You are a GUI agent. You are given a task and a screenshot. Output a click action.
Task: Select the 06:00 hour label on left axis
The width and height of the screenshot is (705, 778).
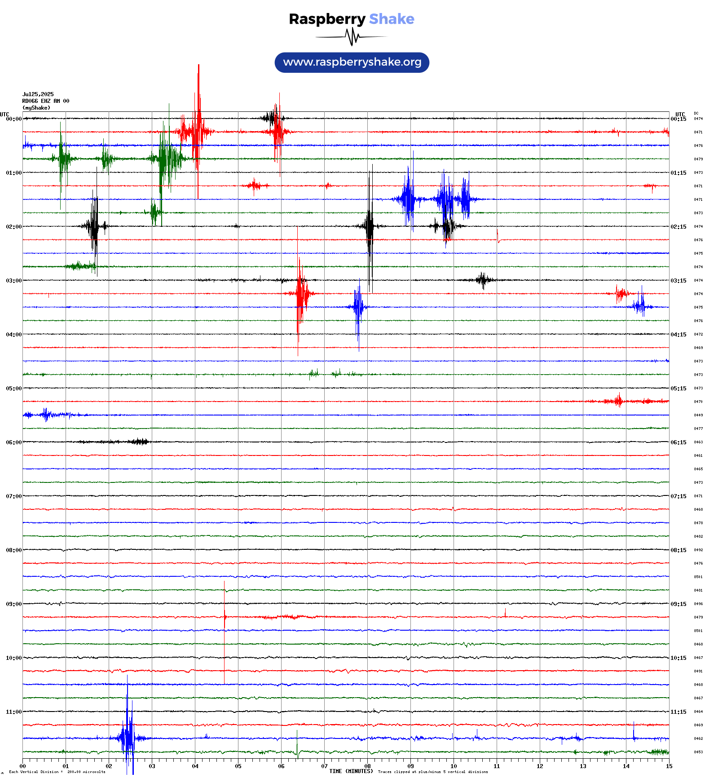pyautogui.click(x=13, y=442)
